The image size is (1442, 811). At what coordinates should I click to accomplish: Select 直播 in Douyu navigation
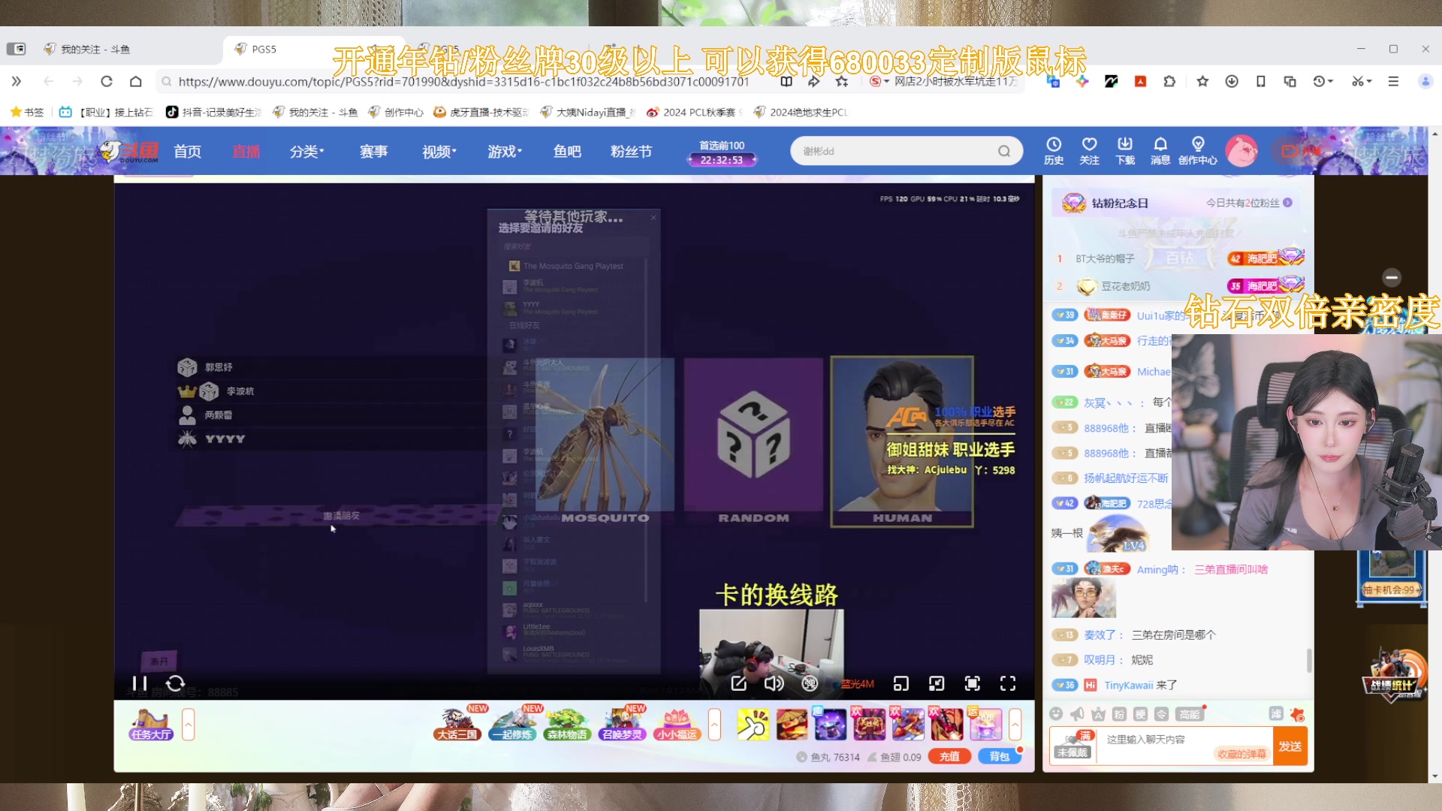coord(246,152)
